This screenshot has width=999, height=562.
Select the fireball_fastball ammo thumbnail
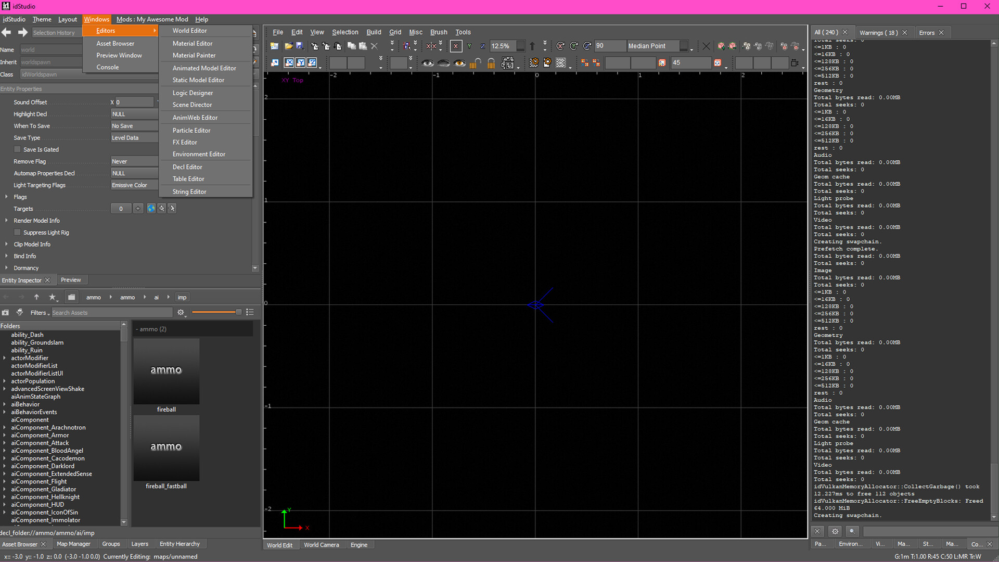(x=166, y=448)
